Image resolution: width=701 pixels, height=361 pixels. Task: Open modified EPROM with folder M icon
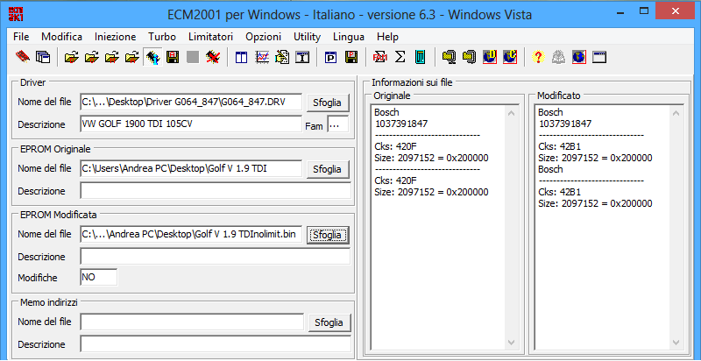(112, 57)
